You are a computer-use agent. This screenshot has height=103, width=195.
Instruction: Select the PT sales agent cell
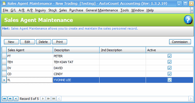30,56
